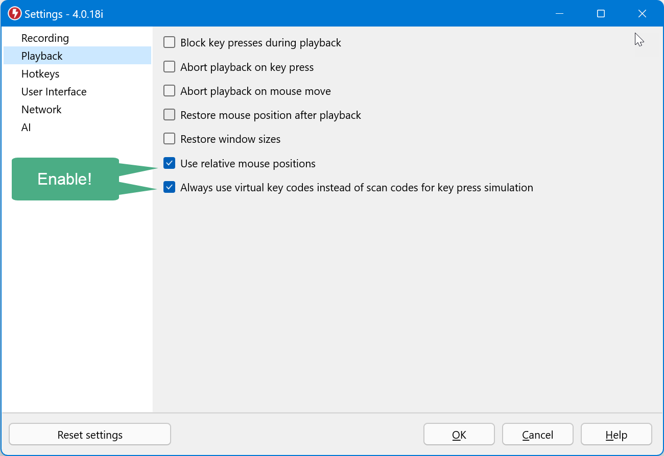Close the Settings dialog window
This screenshot has height=456, width=664.
(x=642, y=14)
